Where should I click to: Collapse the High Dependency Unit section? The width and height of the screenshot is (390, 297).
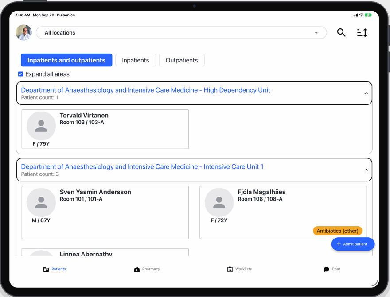click(366, 93)
